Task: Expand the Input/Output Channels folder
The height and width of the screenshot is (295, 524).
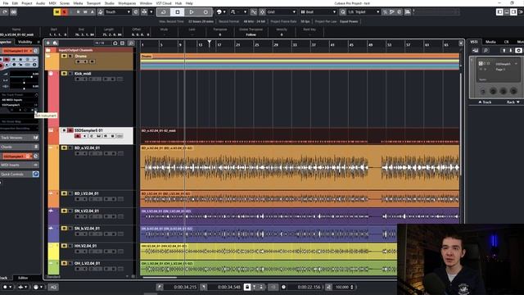Action: click(48, 50)
